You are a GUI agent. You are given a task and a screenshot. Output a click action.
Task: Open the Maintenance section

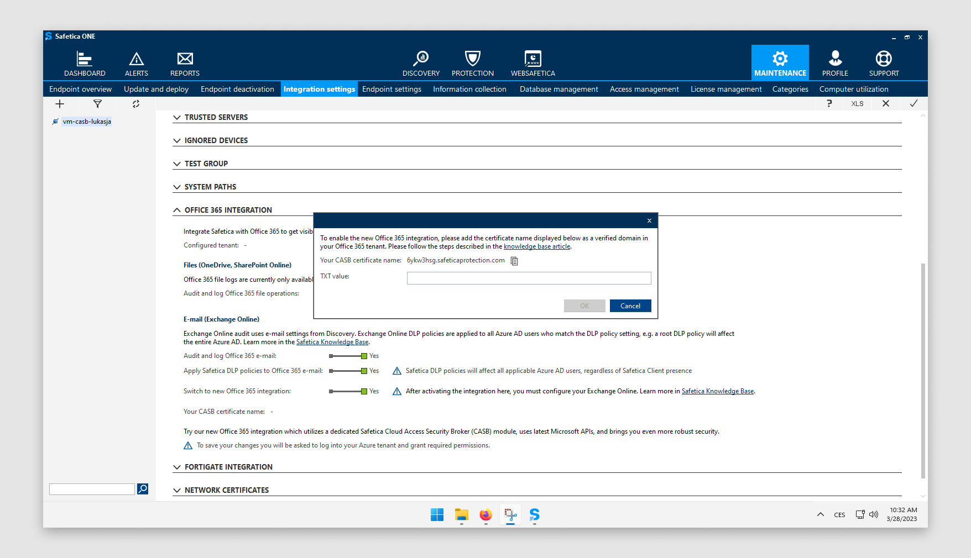[x=780, y=62]
